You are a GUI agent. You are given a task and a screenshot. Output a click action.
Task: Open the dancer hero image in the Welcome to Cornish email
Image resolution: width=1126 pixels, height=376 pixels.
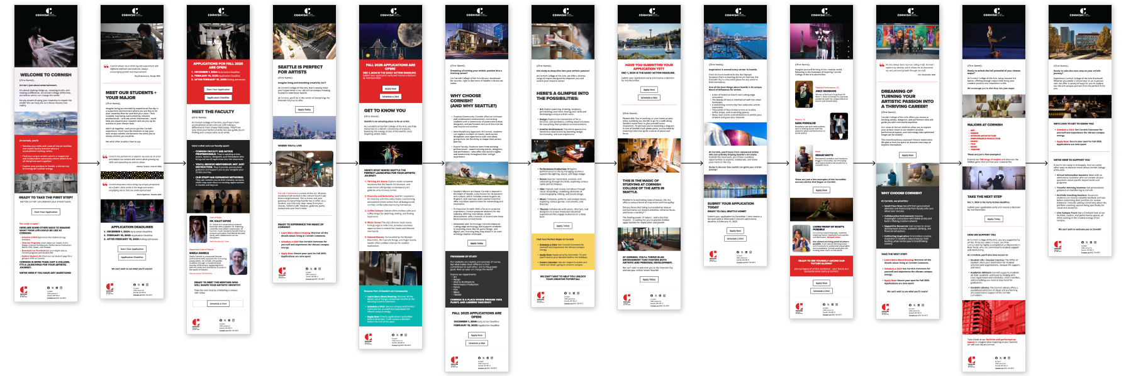46,44
